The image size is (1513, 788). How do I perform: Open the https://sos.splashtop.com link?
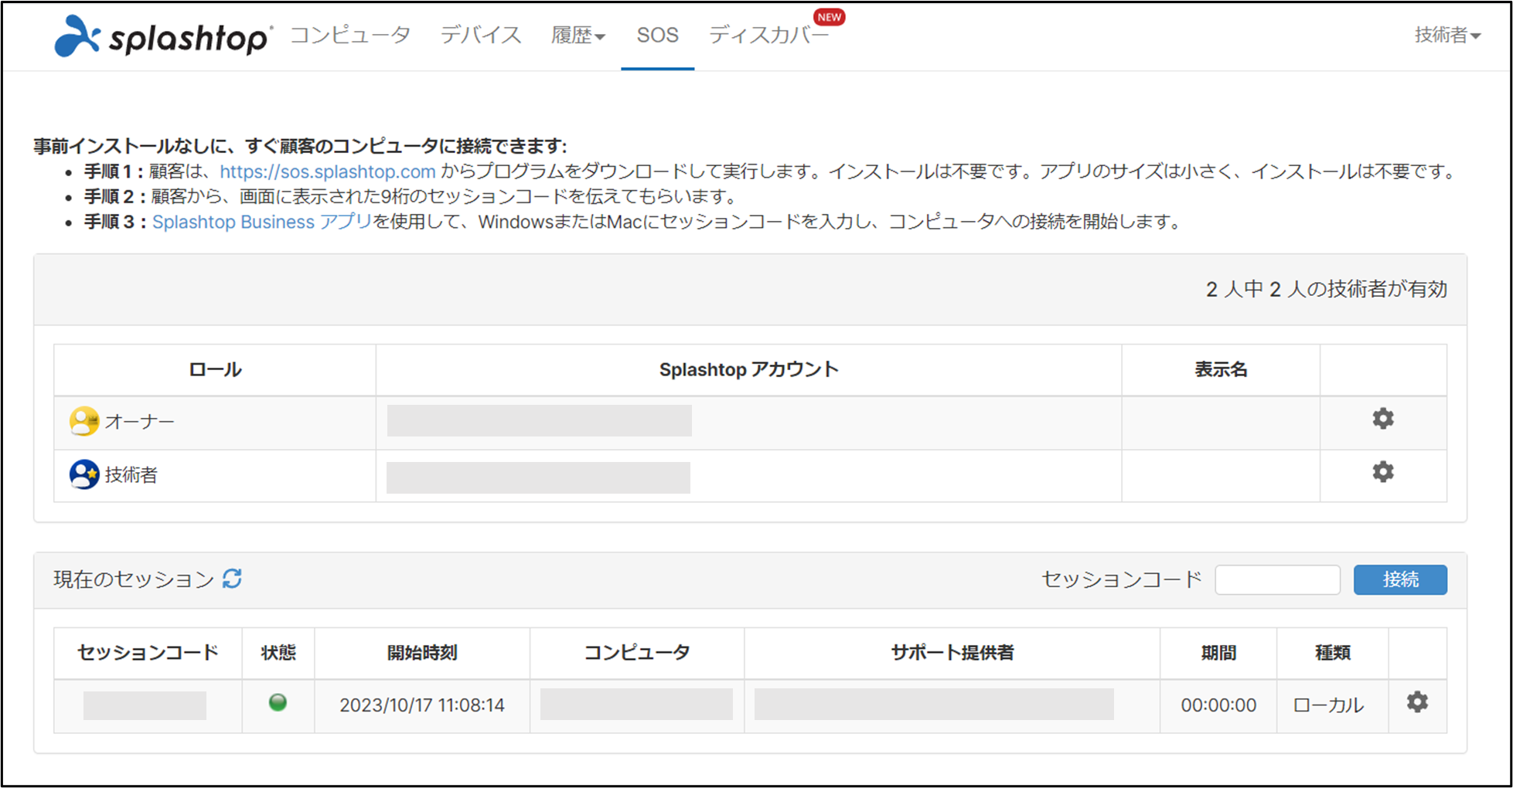pyautogui.click(x=328, y=172)
